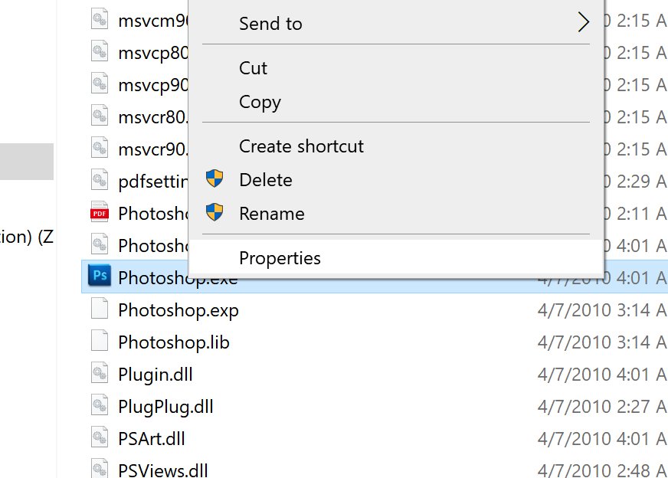Image resolution: width=668 pixels, height=478 pixels.
Task: Click the shield icon beside Rename
Action: point(215,212)
